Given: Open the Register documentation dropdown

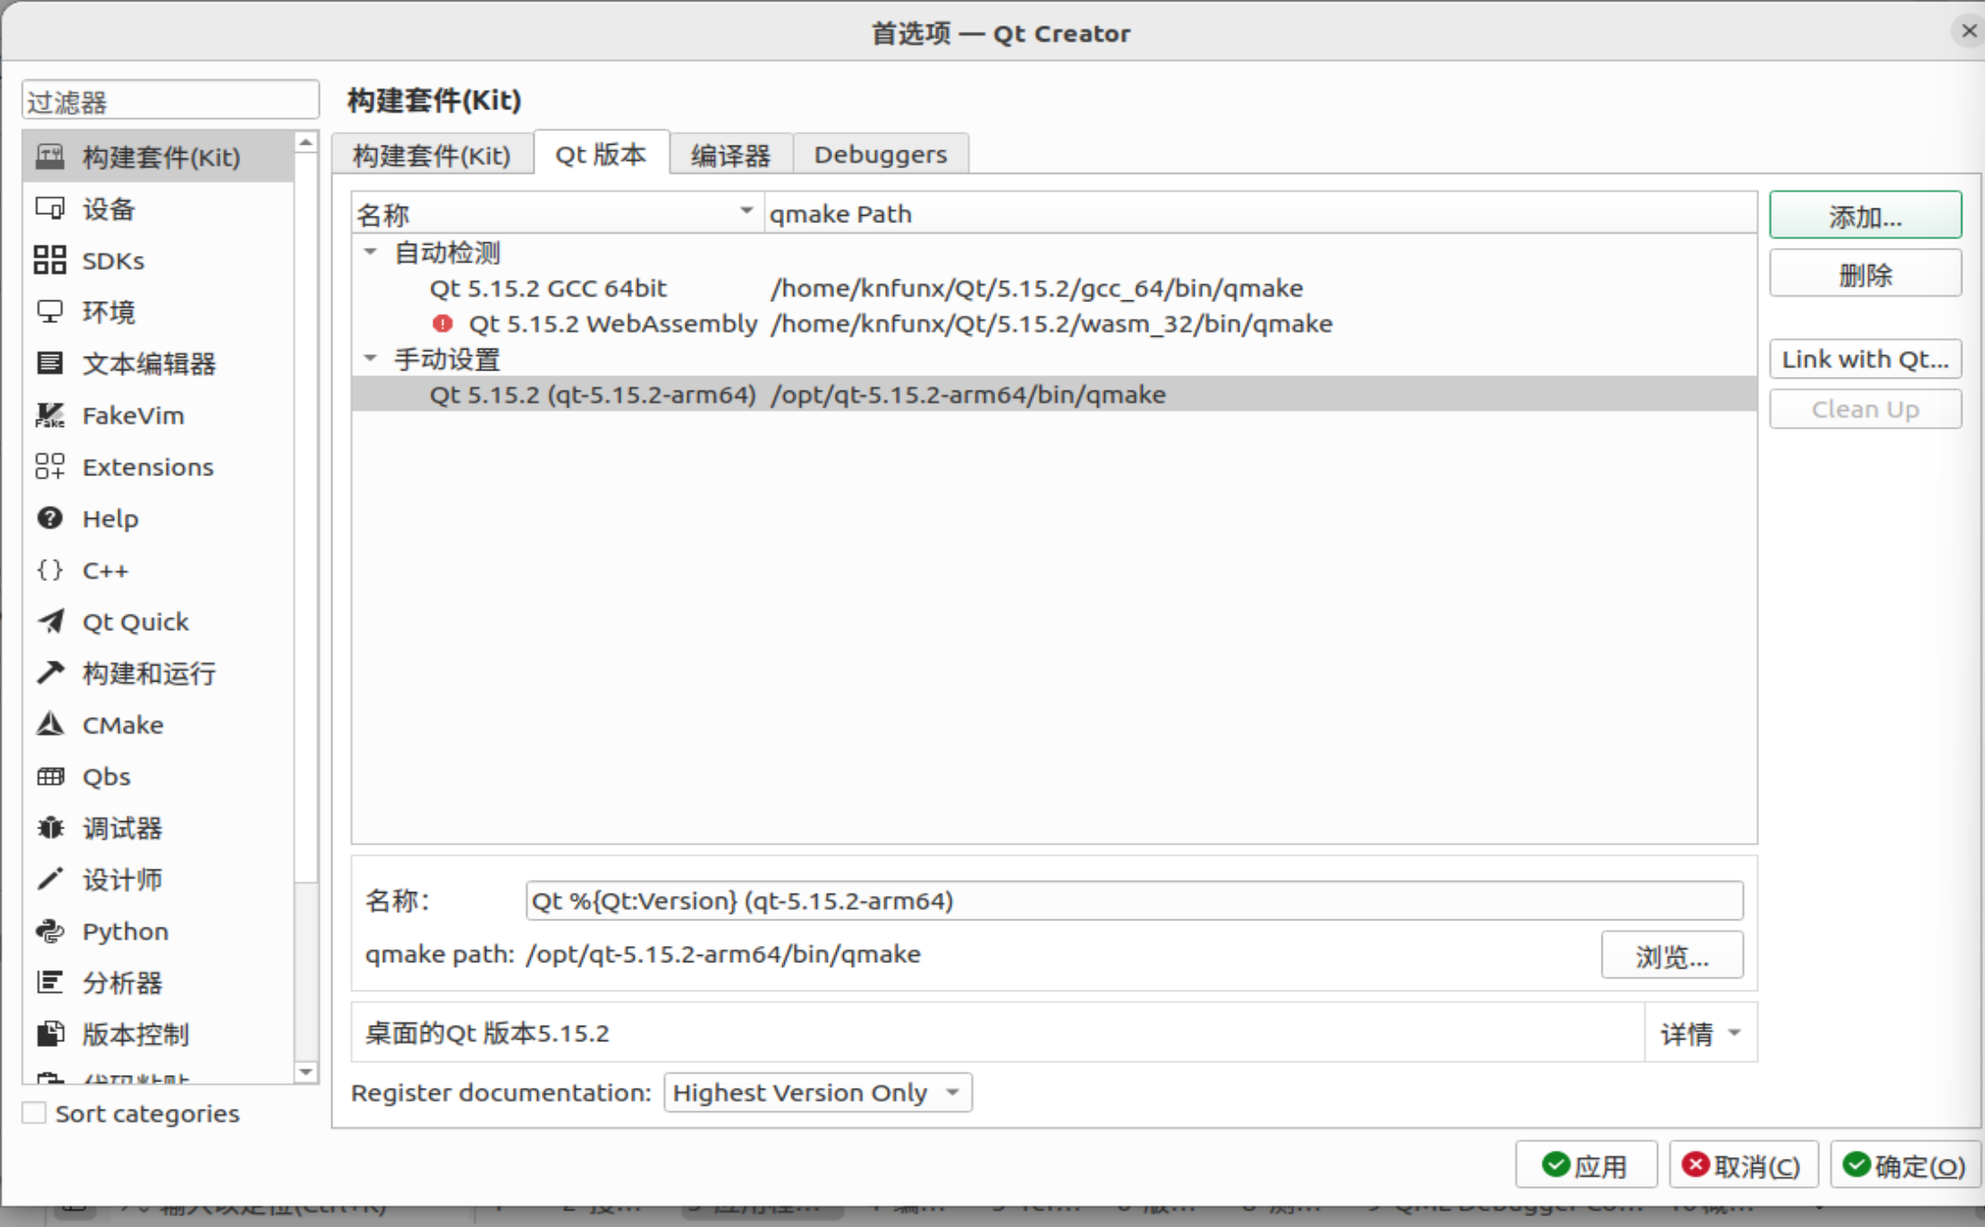Looking at the screenshot, I should [x=817, y=1091].
